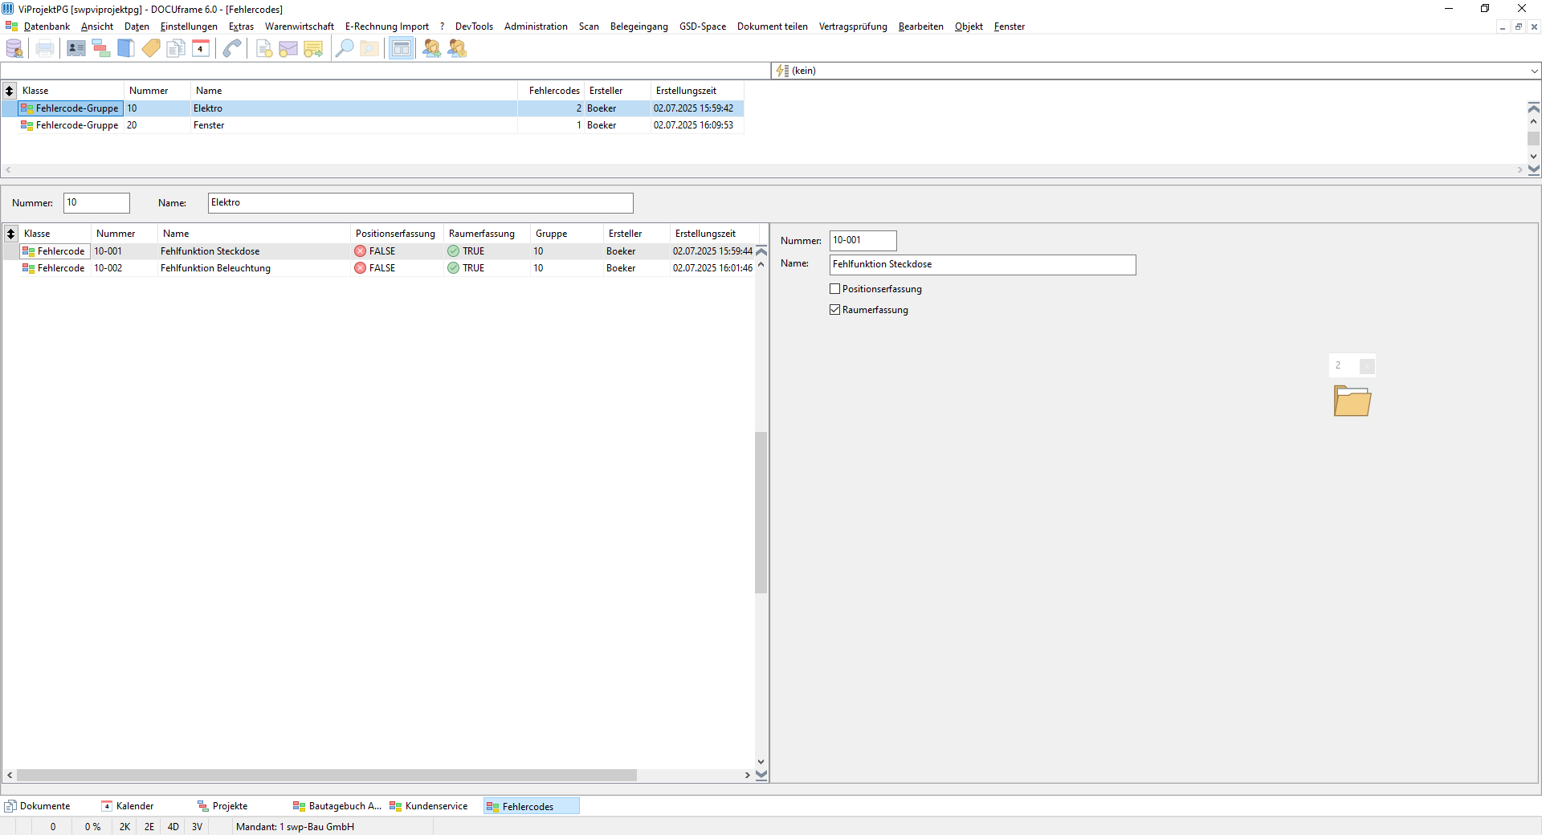Image resolution: width=1542 pixels, height=835 pixels.
Task: Open the Datenbank menu
Action: pyautogui.click(x=47, y=26)
